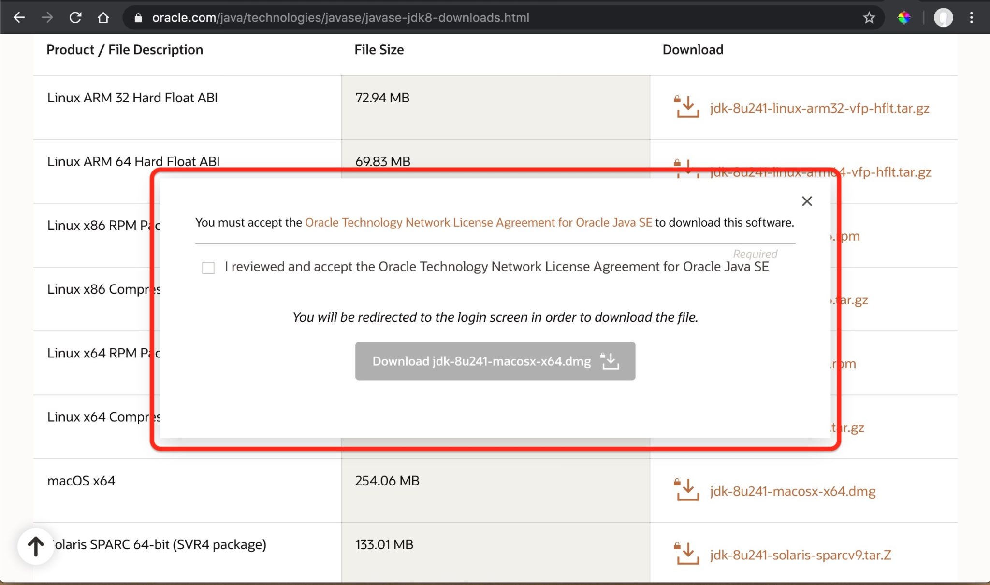Go back to the previous browser page
This screenshot has width=990, height=585.
click(x=19, y=18)
